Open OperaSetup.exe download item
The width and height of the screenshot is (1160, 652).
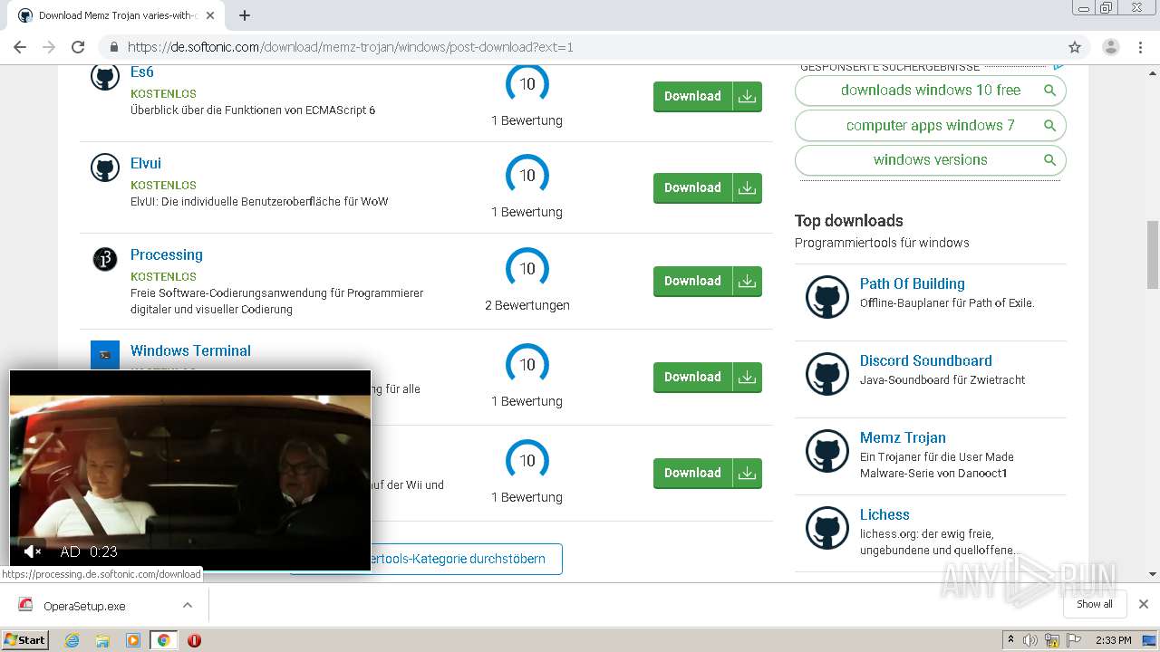[86, 606]
